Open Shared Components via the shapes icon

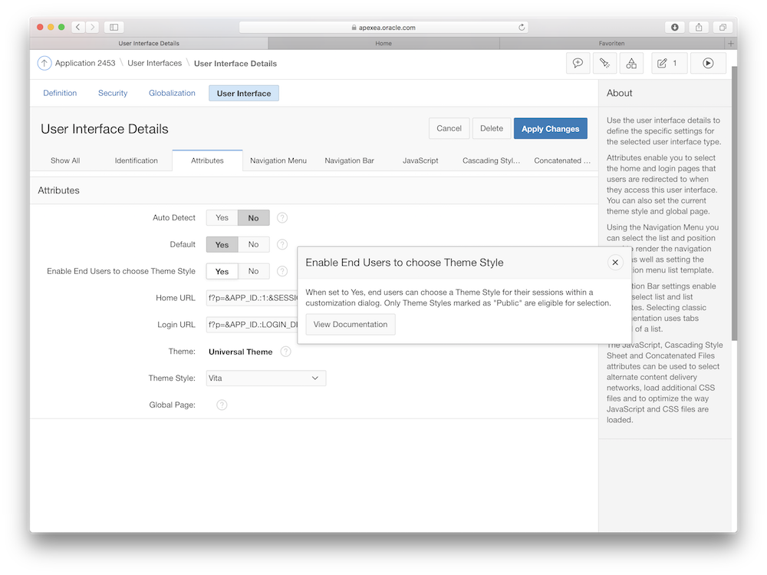pos(631,63)
